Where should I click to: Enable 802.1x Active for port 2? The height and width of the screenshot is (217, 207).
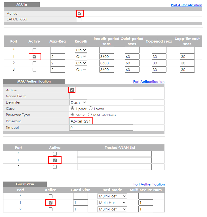(34, 63)
